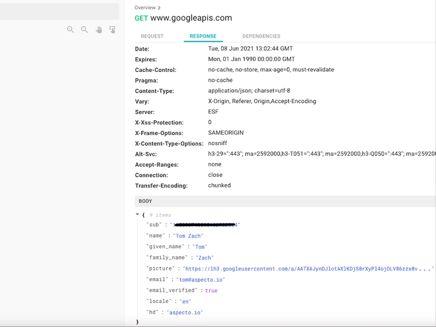Click the zoom out magnifier icon
Viewport: 436px width, 327px height.
84,29
